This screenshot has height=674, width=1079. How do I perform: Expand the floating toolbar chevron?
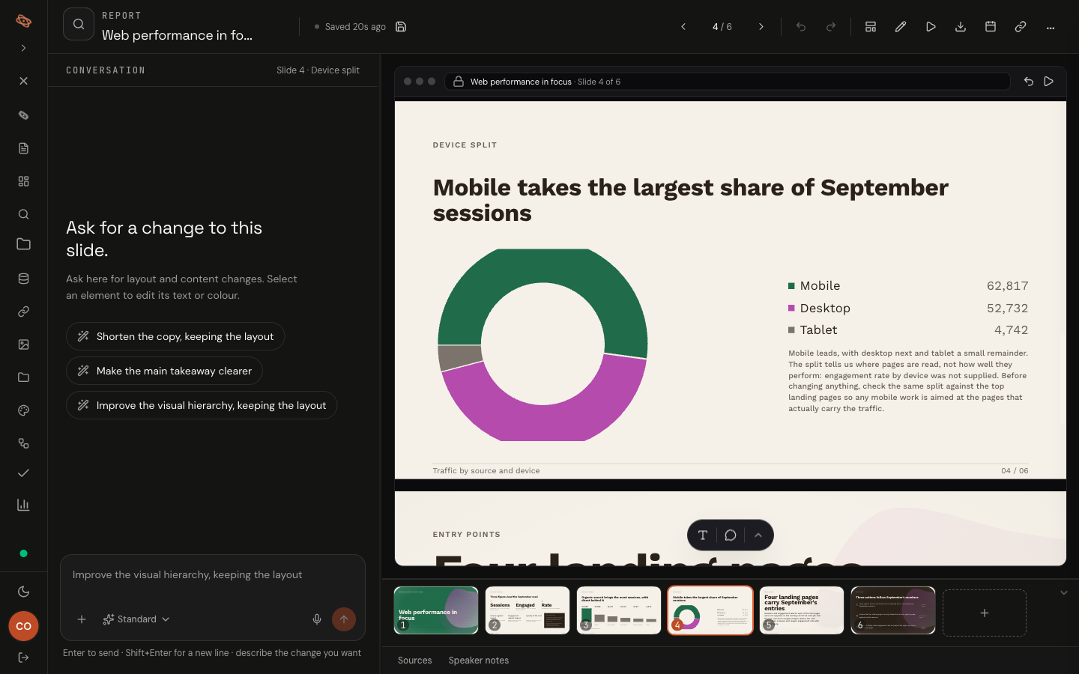tap(758, 535)
